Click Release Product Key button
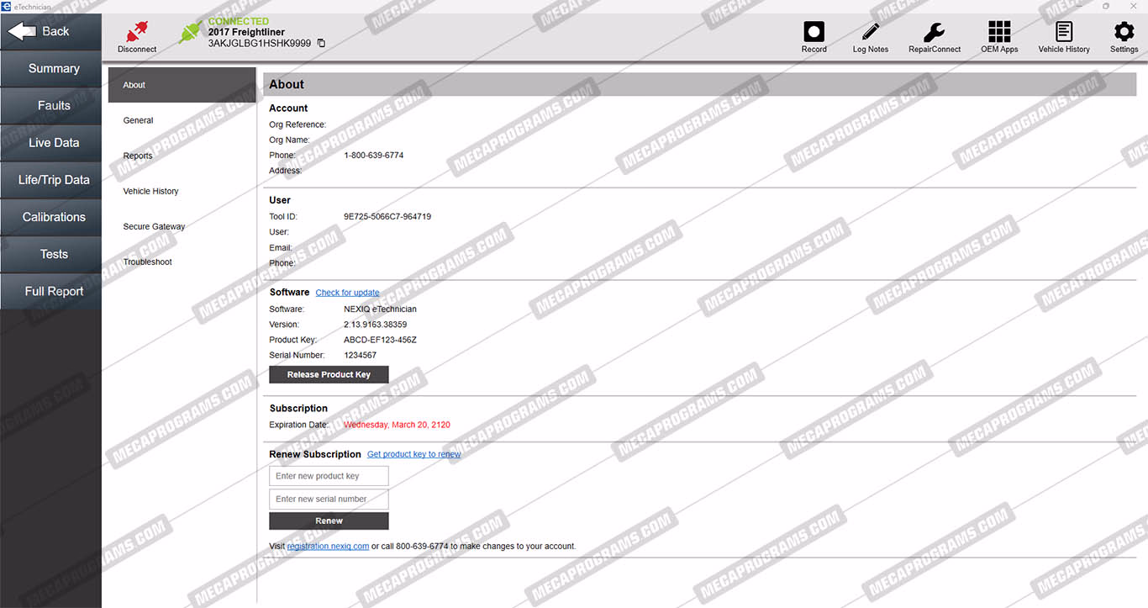Viewport: 1148px width, 608px height. (329, 374)
